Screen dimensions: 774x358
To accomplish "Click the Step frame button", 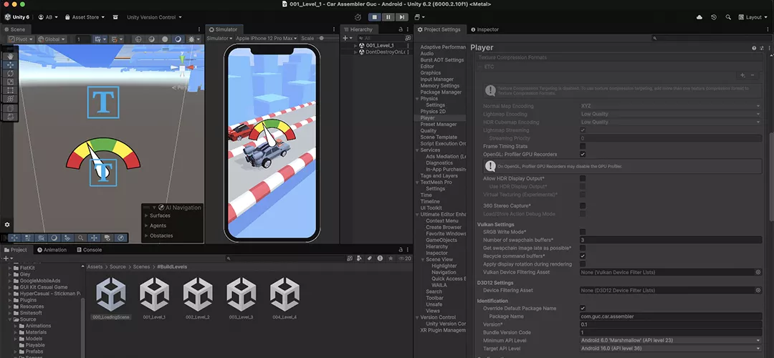I will (402, 16).
